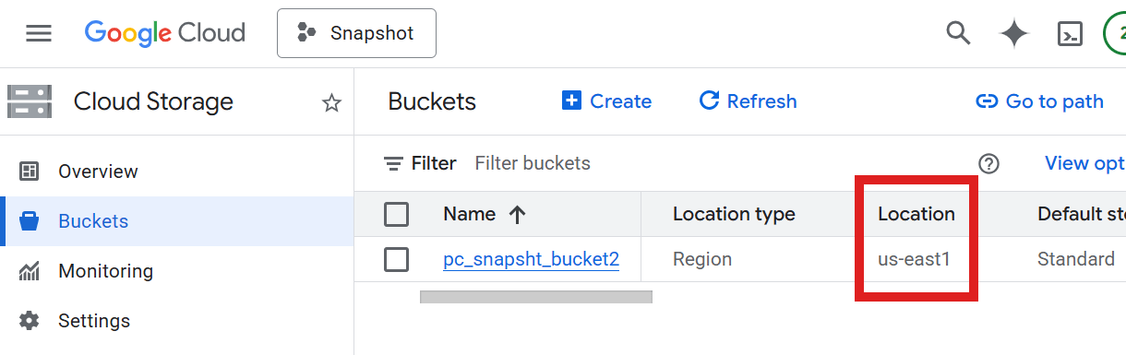Open the Gemini sparkle assistant icon
The width and height of the screenshot is (1126, 355).
[1014, 34]
